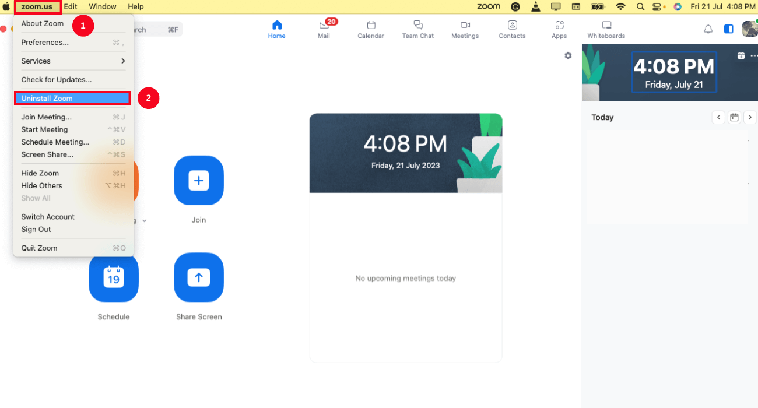
Task: Select Switch Account menu entry
Action: pos(73,217)
